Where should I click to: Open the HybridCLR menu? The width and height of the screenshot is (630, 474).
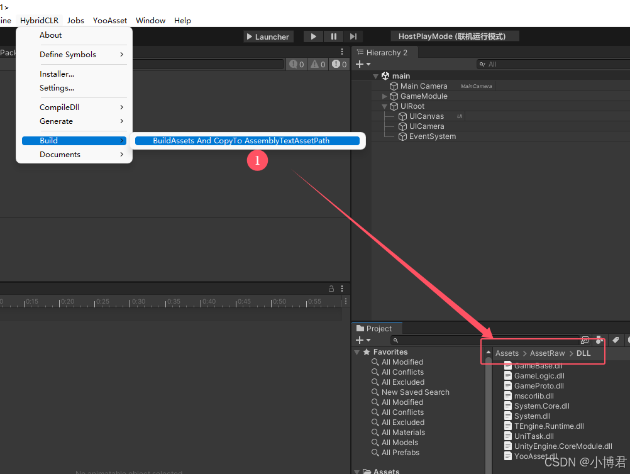40,21
